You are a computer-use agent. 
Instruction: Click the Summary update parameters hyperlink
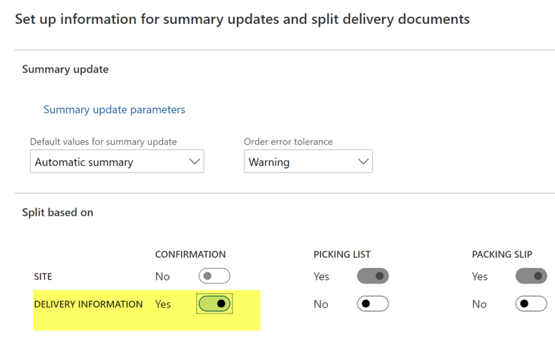114,109
